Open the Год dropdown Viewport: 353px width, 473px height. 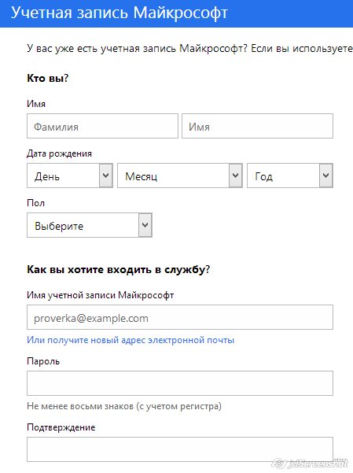[x=290, y=176]
